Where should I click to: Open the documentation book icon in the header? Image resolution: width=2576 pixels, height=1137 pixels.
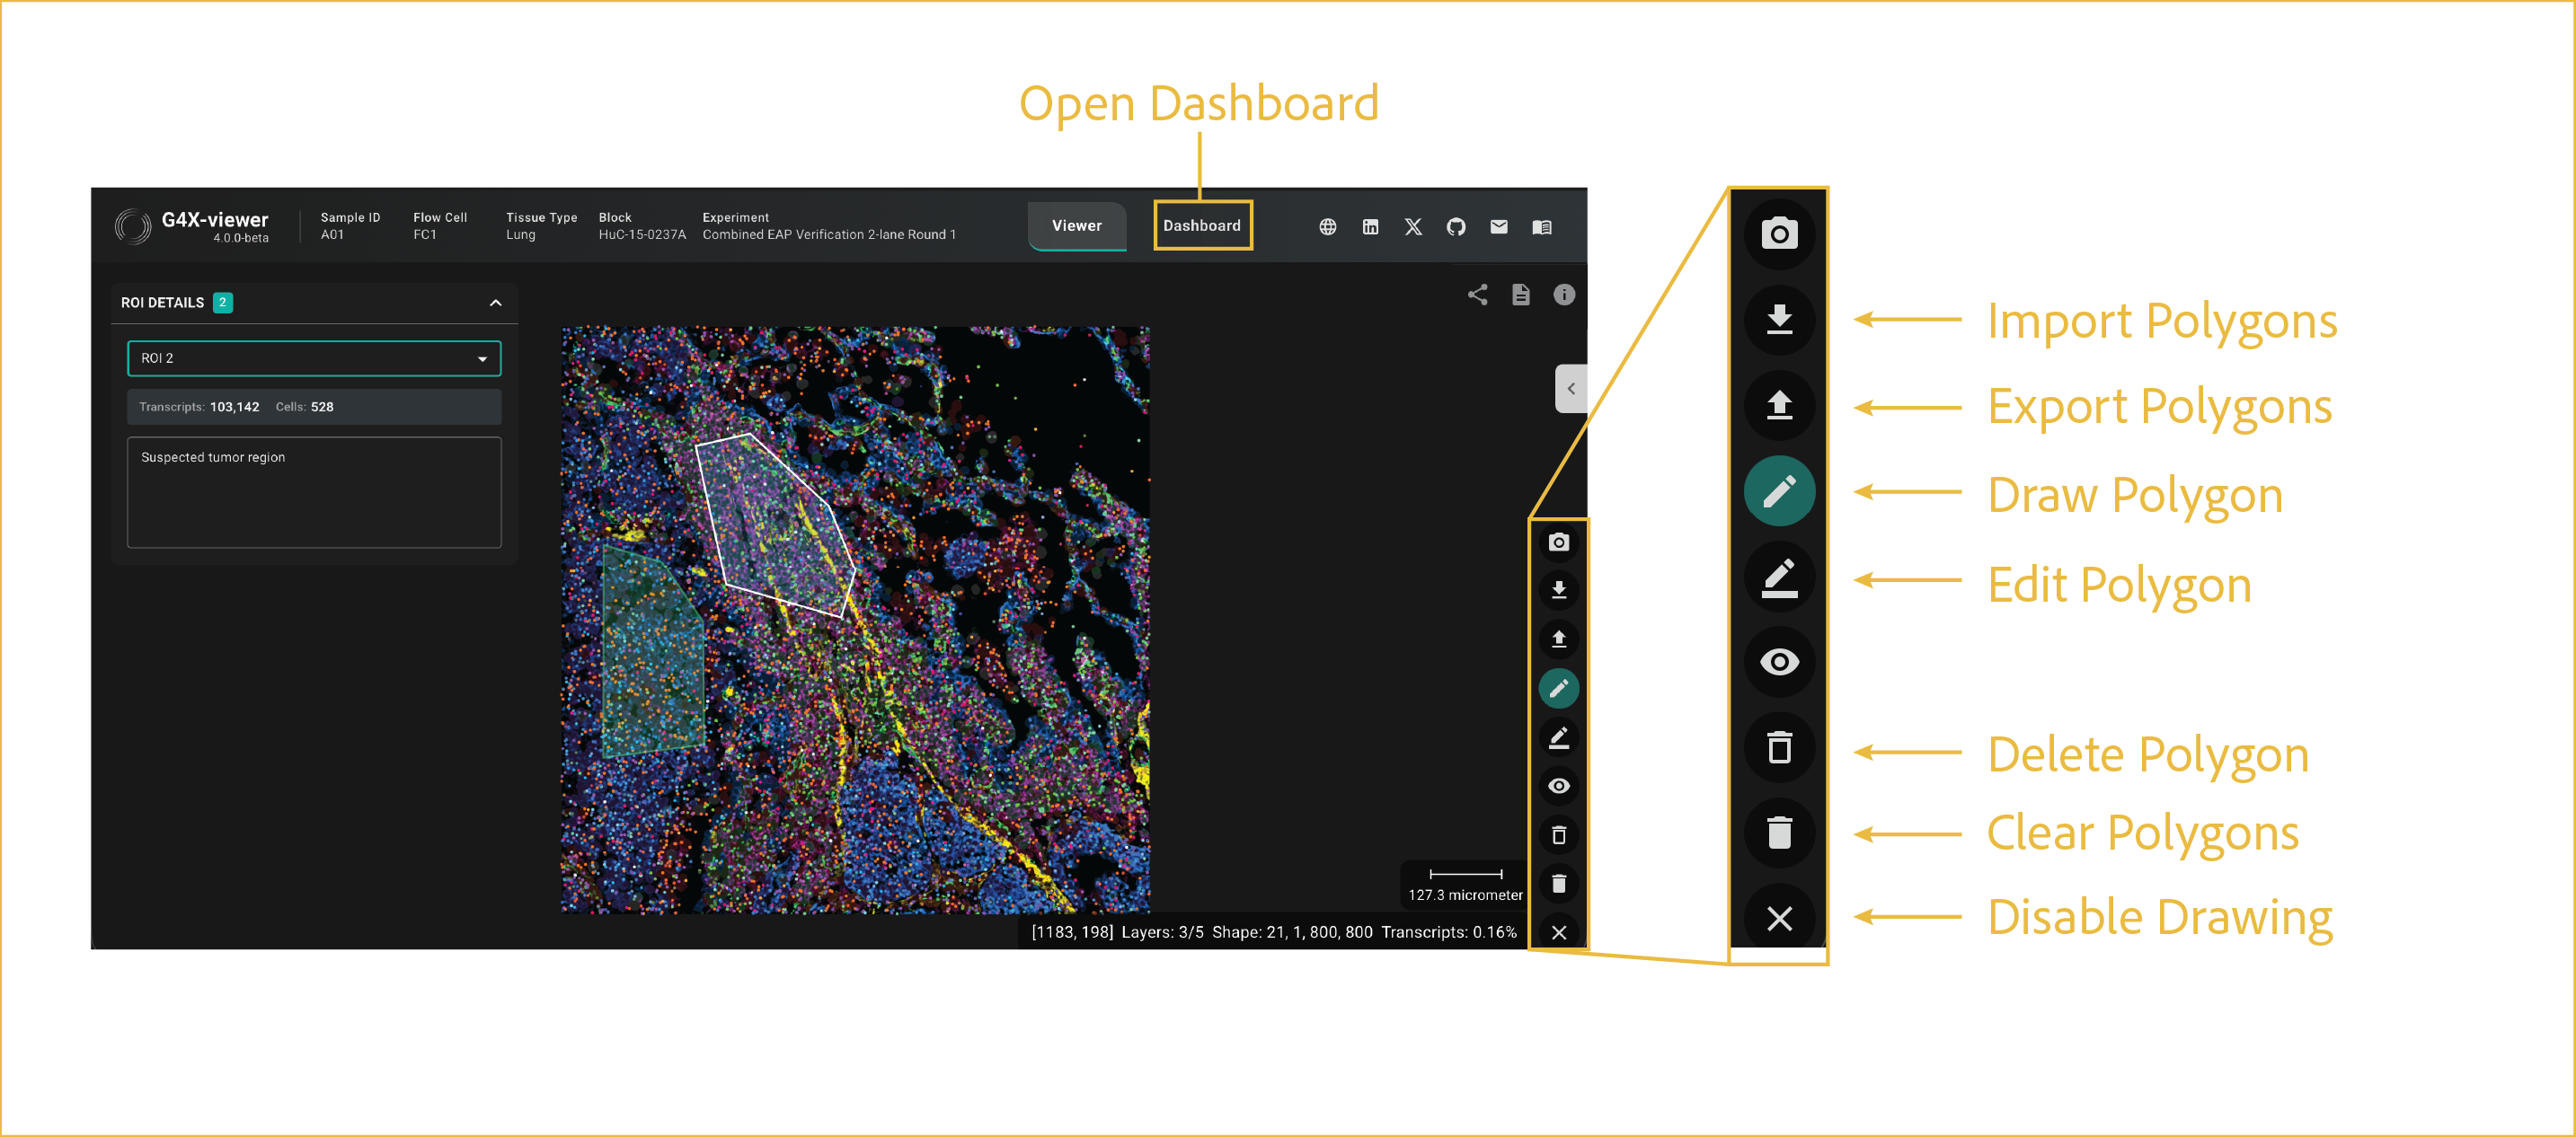click(1541, 227)
